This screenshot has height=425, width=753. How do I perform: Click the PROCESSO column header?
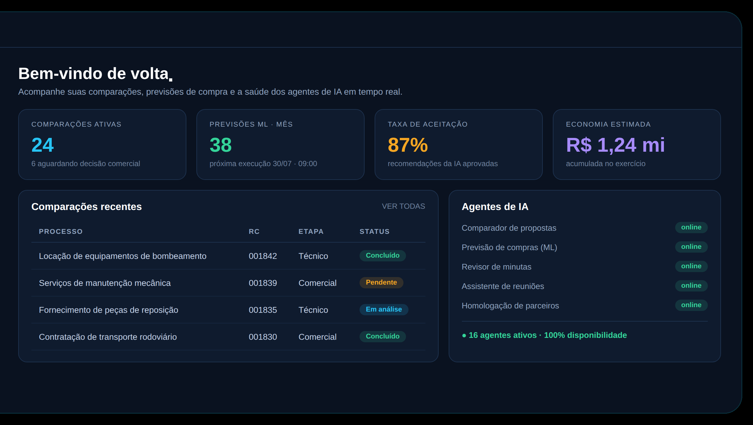coord(61,232)
